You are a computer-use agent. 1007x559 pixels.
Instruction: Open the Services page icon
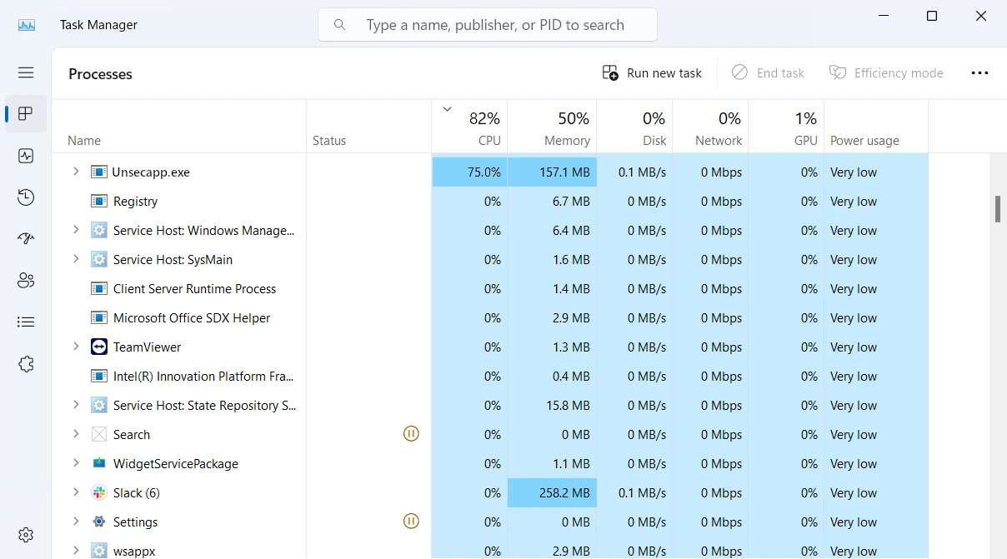pos(26,364)
